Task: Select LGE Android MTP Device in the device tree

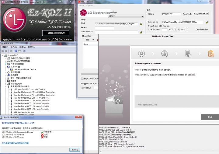Action: (x=24, y=69)
